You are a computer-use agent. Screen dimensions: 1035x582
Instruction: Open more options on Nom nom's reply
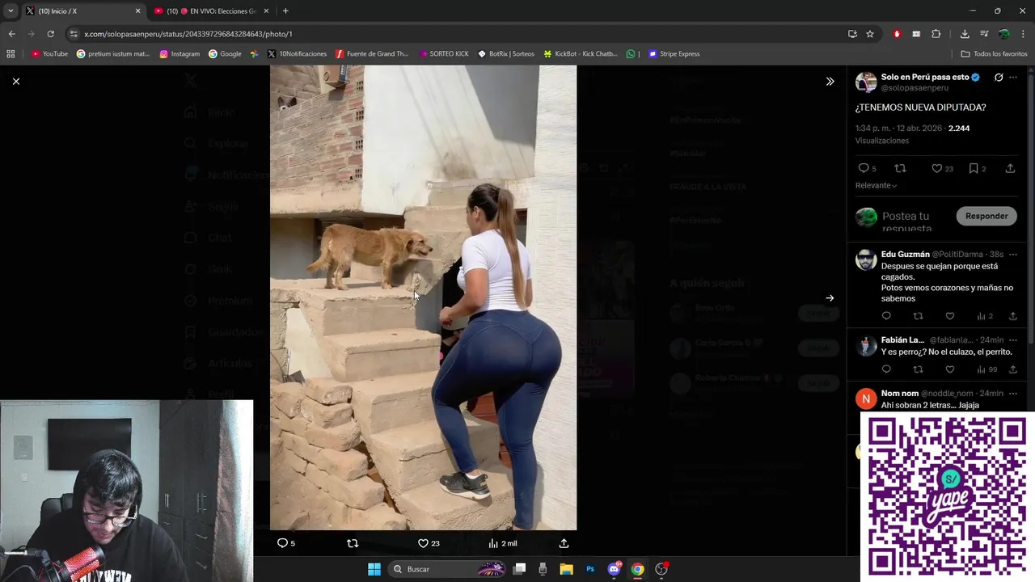1013,393
